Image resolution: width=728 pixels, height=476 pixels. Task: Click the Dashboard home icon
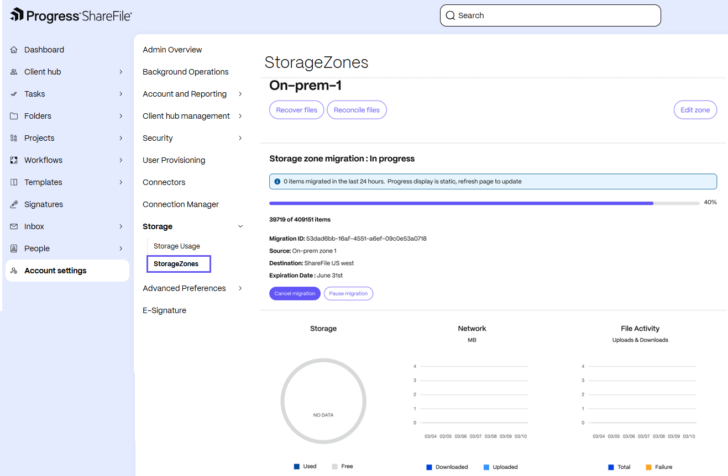tap(14, 50)
